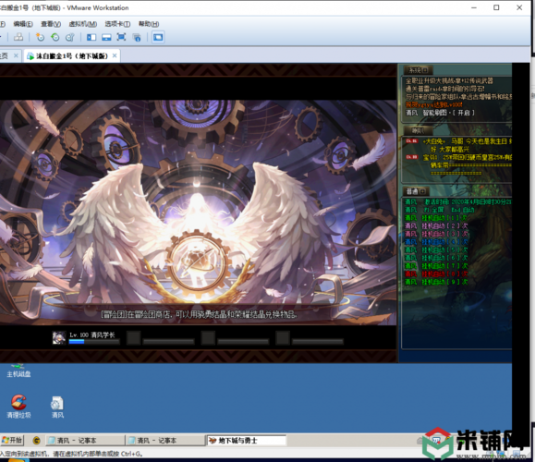Select the console view toolbar icon
The width and height of the screenshot is (535, 462).
coord(158,37)
